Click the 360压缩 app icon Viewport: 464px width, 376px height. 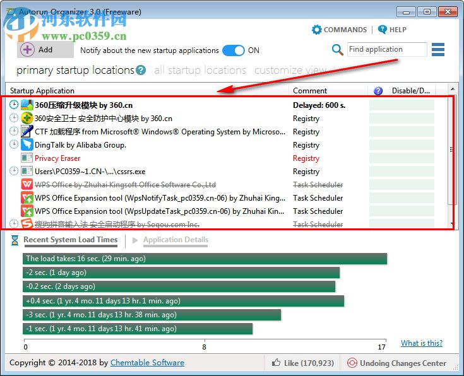27,105
